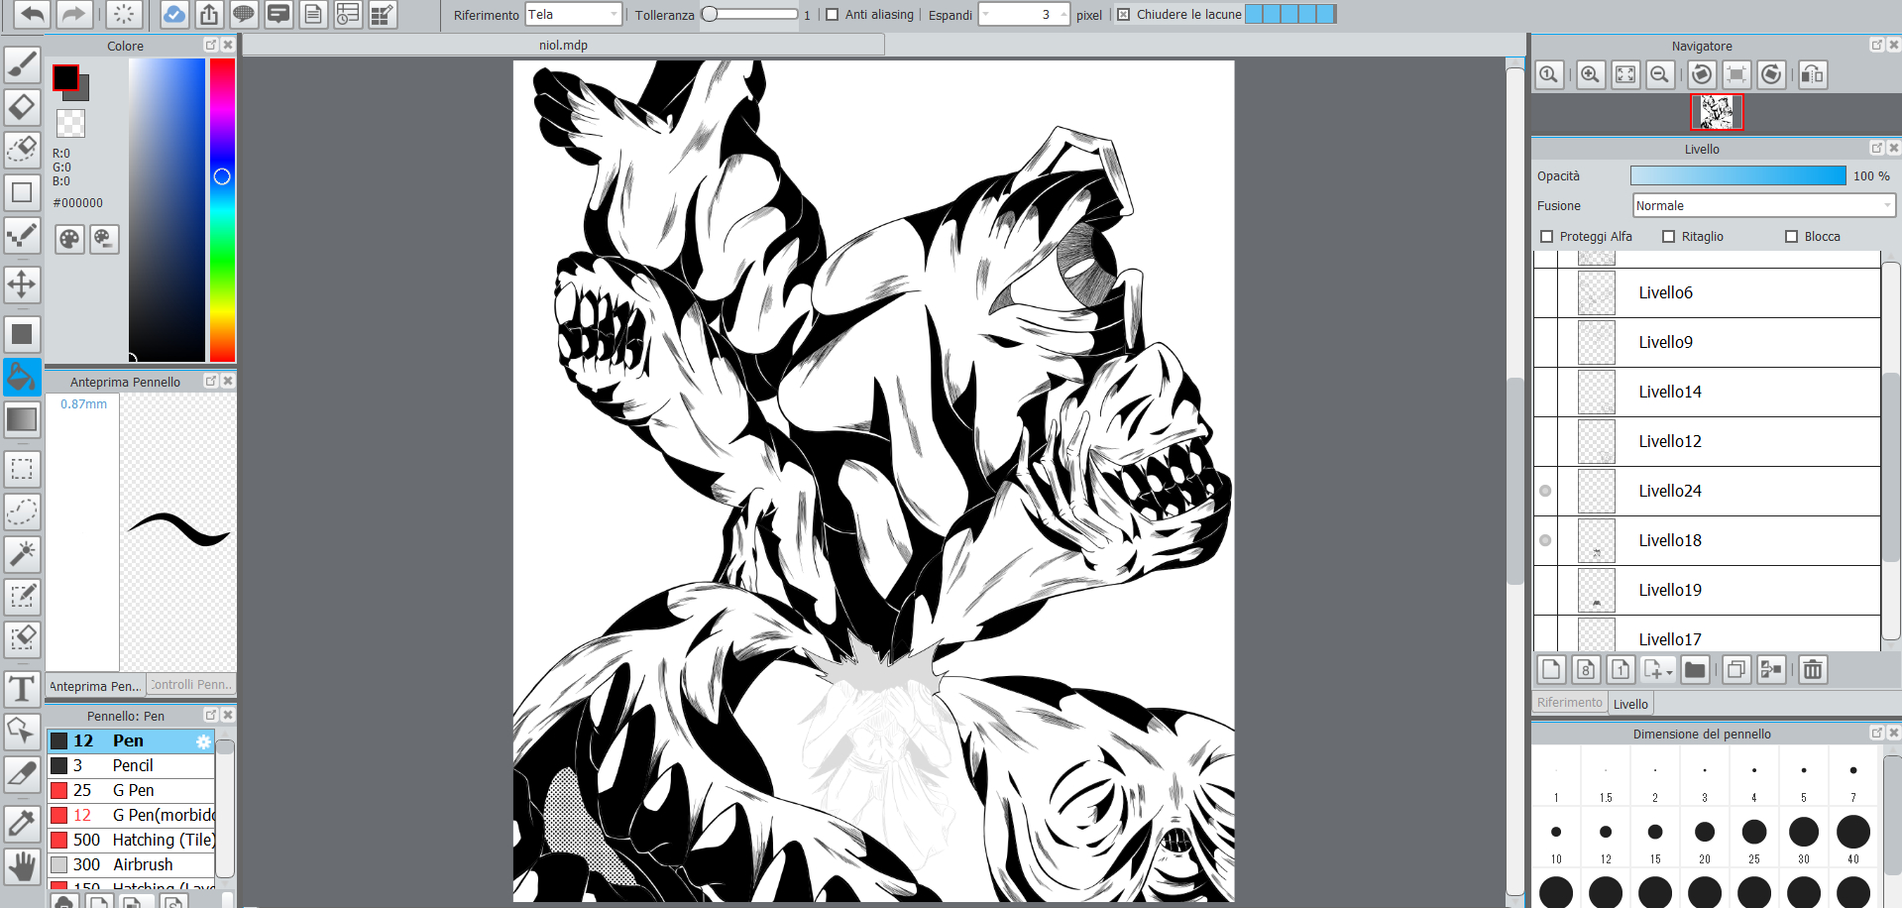Screen dimensions: 1902x908
Task: Select the Move tool
Action: pos(22,284)
